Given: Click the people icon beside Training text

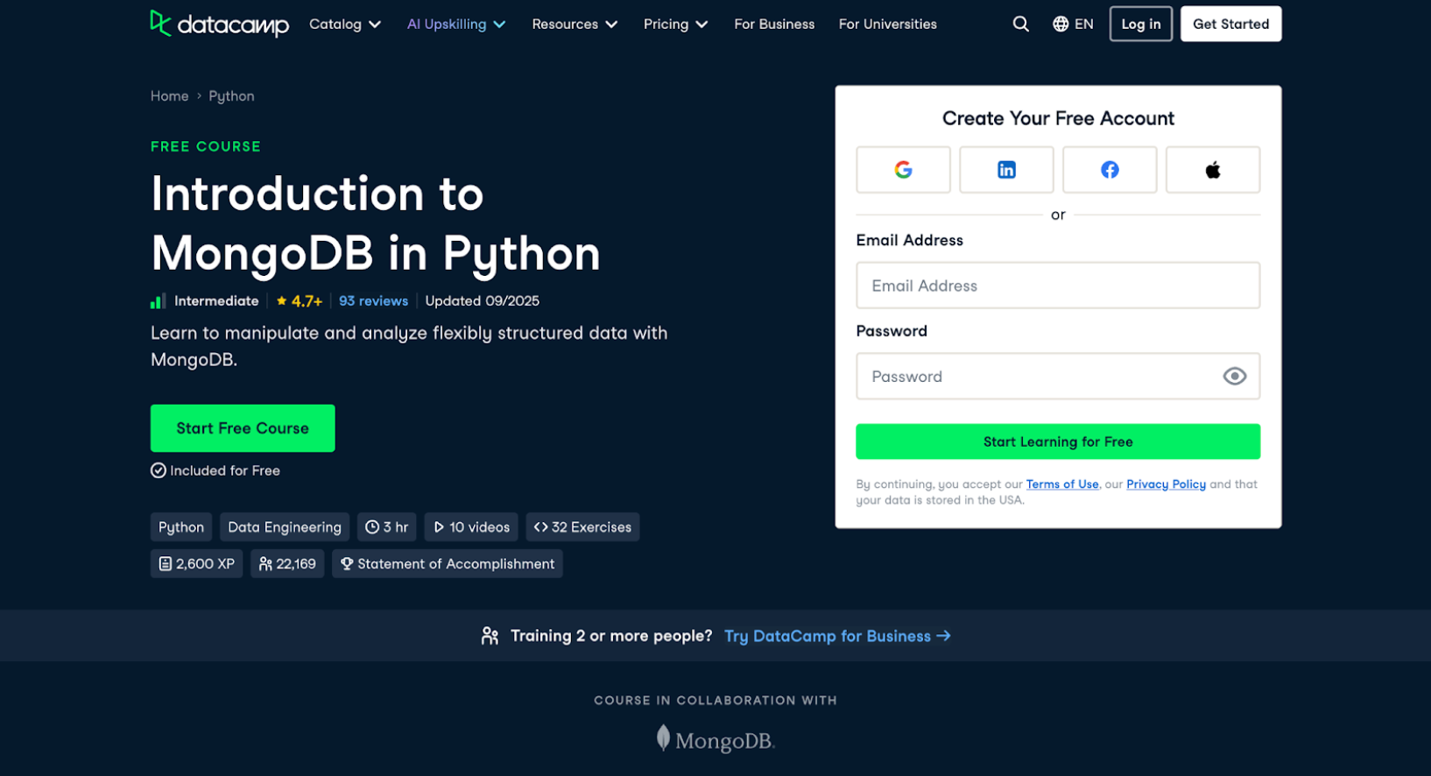Looking at the screenshot, I should (490, 636).
